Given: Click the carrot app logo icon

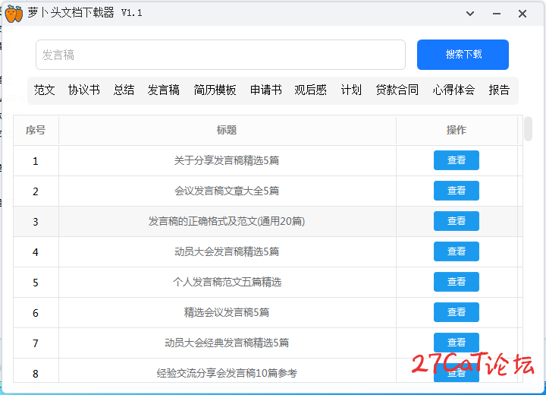Looking at the screenshot, I should 14,14.
